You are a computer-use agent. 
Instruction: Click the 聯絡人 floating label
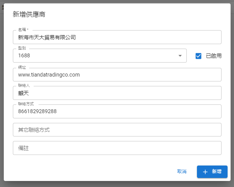(x=24, y=85)
